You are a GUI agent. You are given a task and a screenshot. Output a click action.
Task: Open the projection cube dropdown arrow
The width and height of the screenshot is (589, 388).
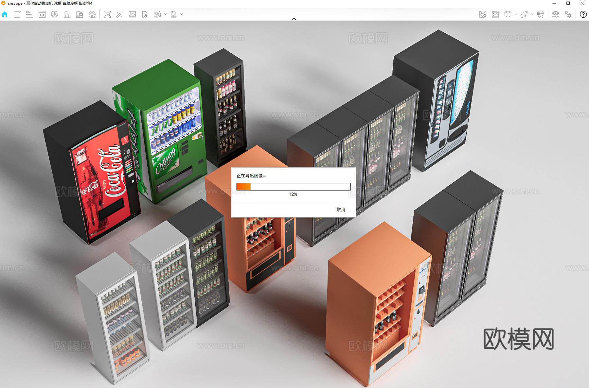[x=516, y=14]
